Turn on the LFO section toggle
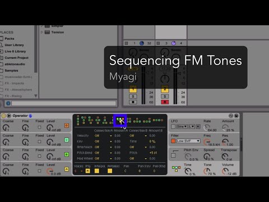The width and height of the screenshot is (269, 202). [x=173, y=127]
